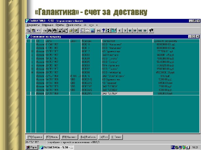Viewport: 201px width, 150px height.
Task: Click status bar date field 01/05/1997
Action: click(36, 142)
